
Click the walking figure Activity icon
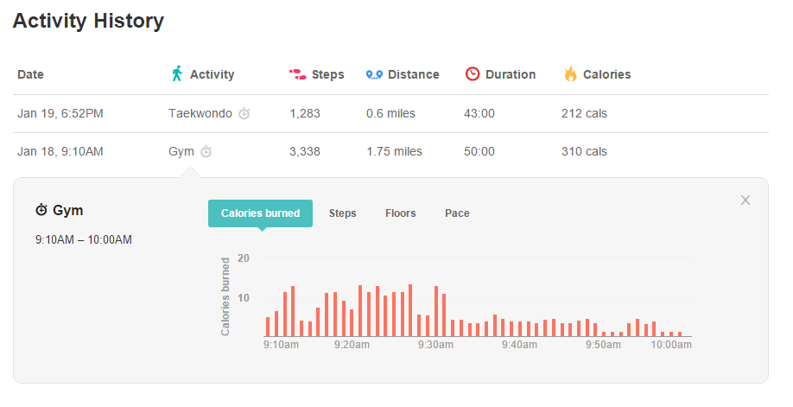(177, 73)
